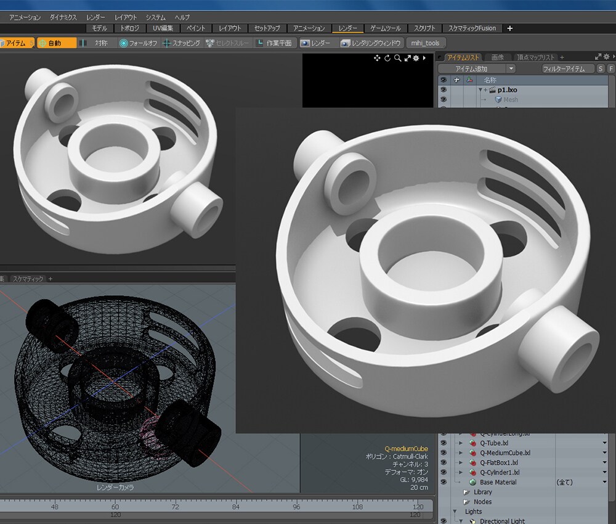Switch to the モデル layout tab
The width and height of the screenshot is (616, 524).
pos(99,28)
